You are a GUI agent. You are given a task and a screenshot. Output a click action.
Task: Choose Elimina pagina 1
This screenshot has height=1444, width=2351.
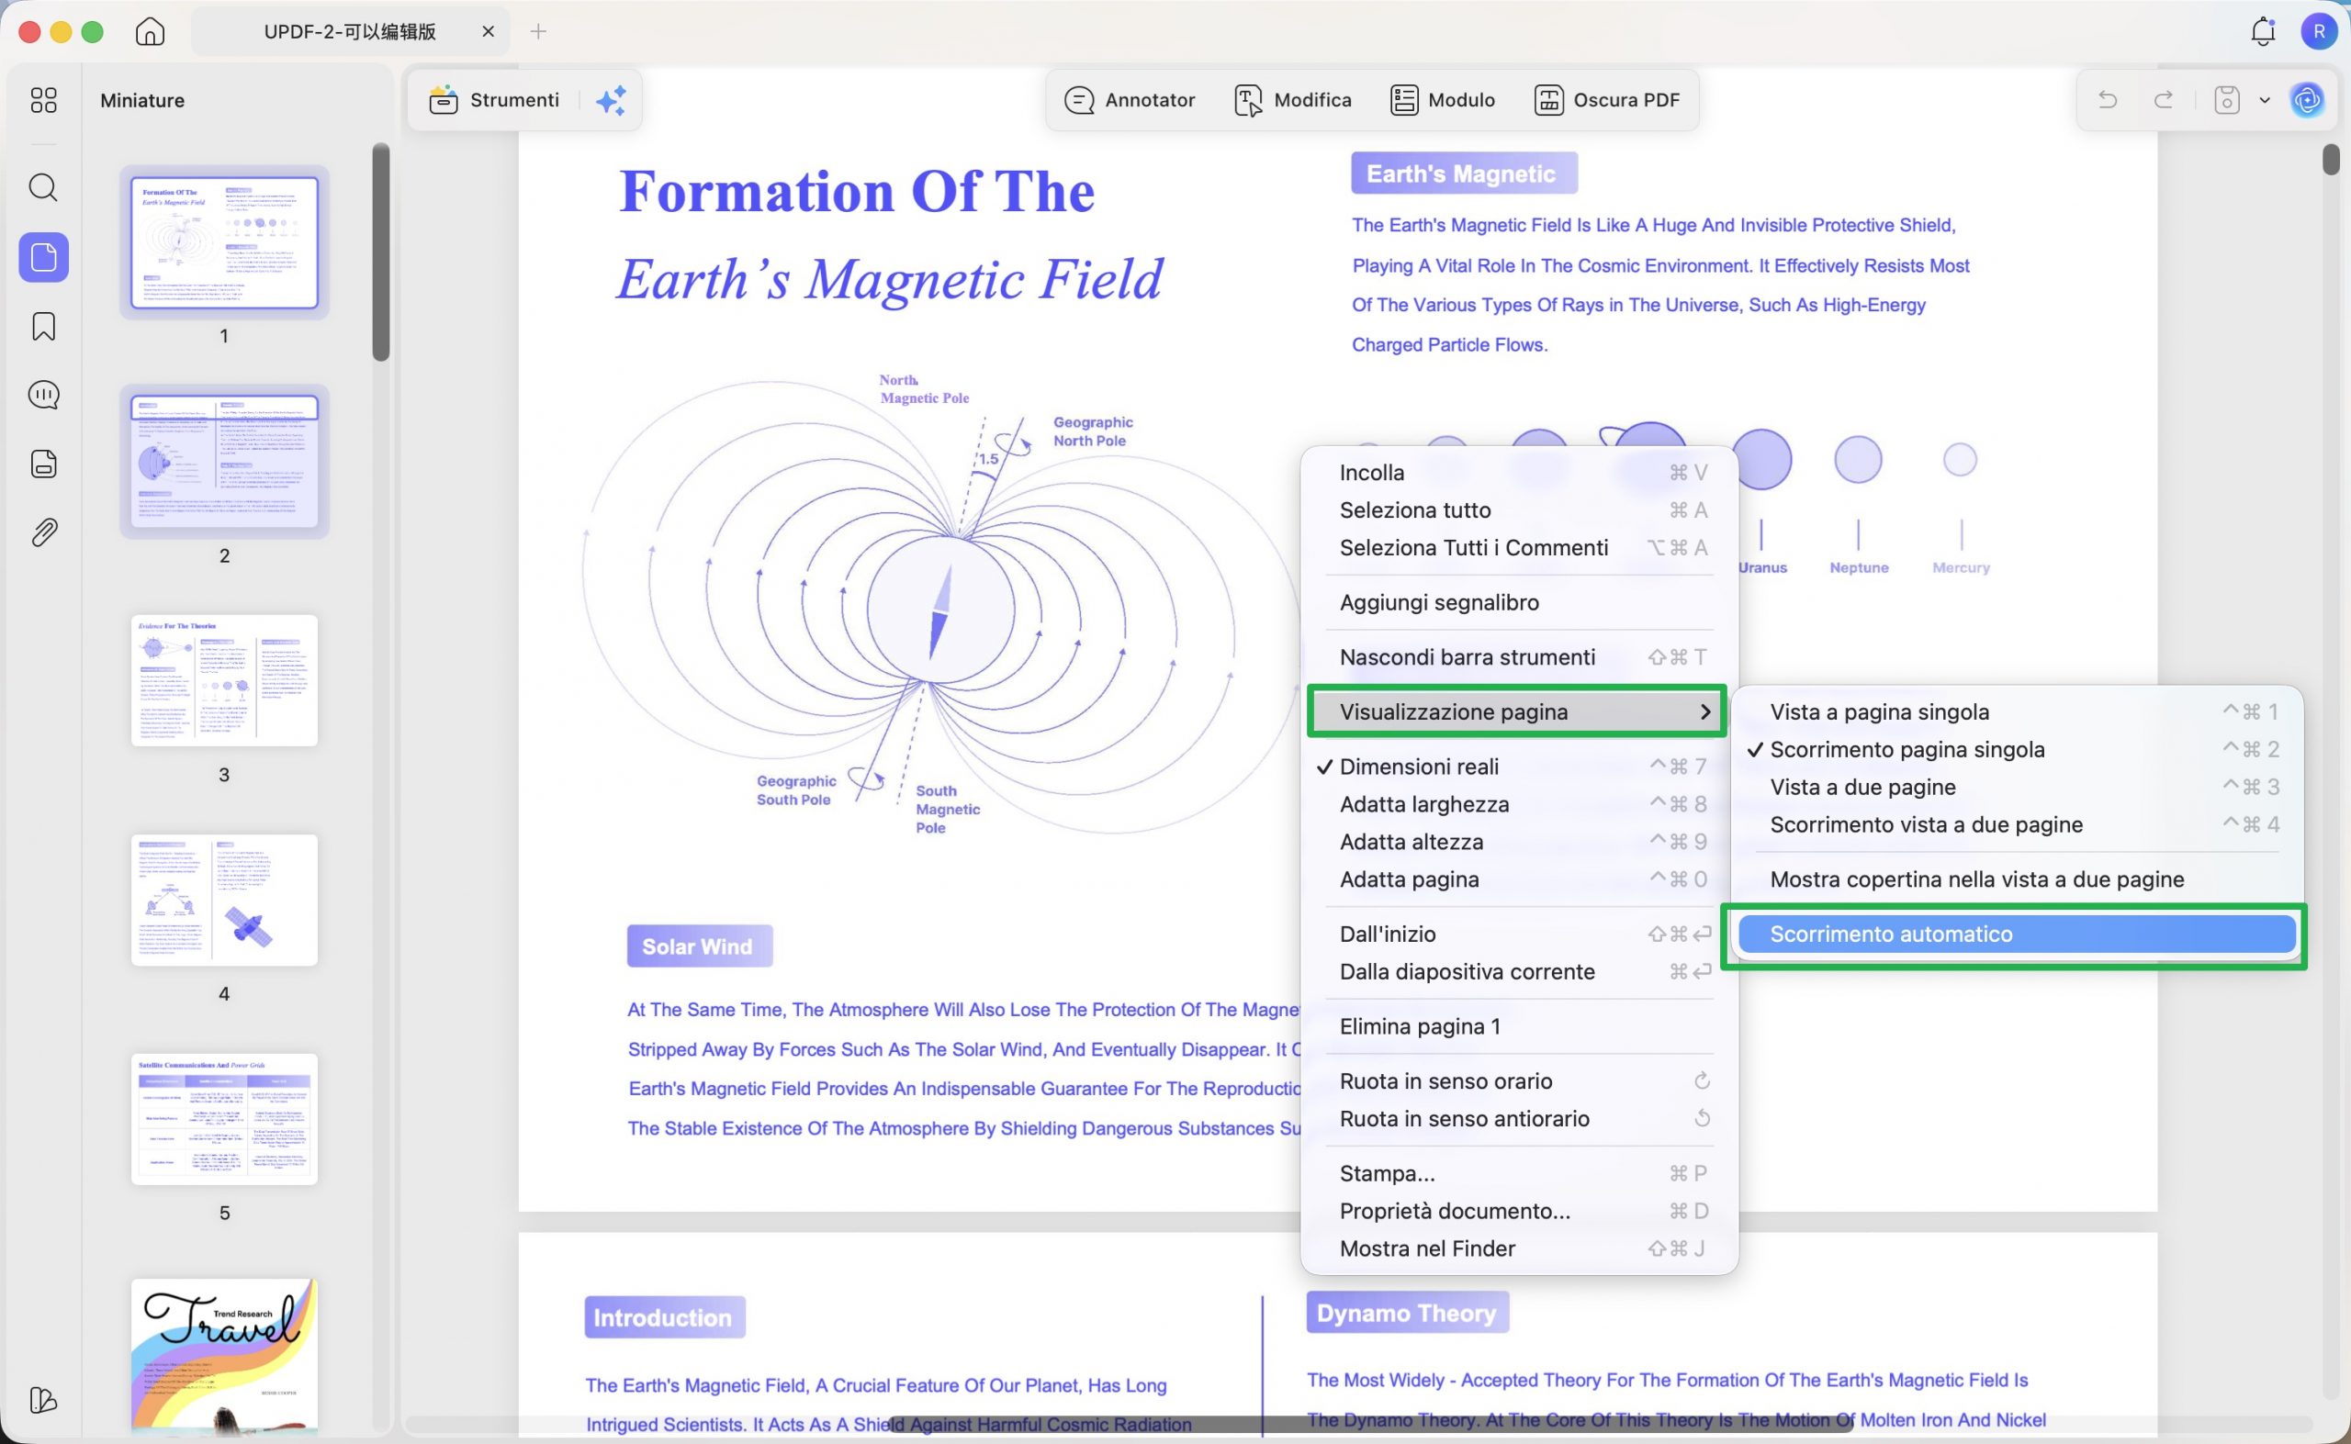tap(1519, 1025)
